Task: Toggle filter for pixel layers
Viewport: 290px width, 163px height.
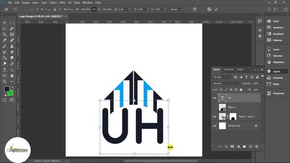Action: [236, 77]
